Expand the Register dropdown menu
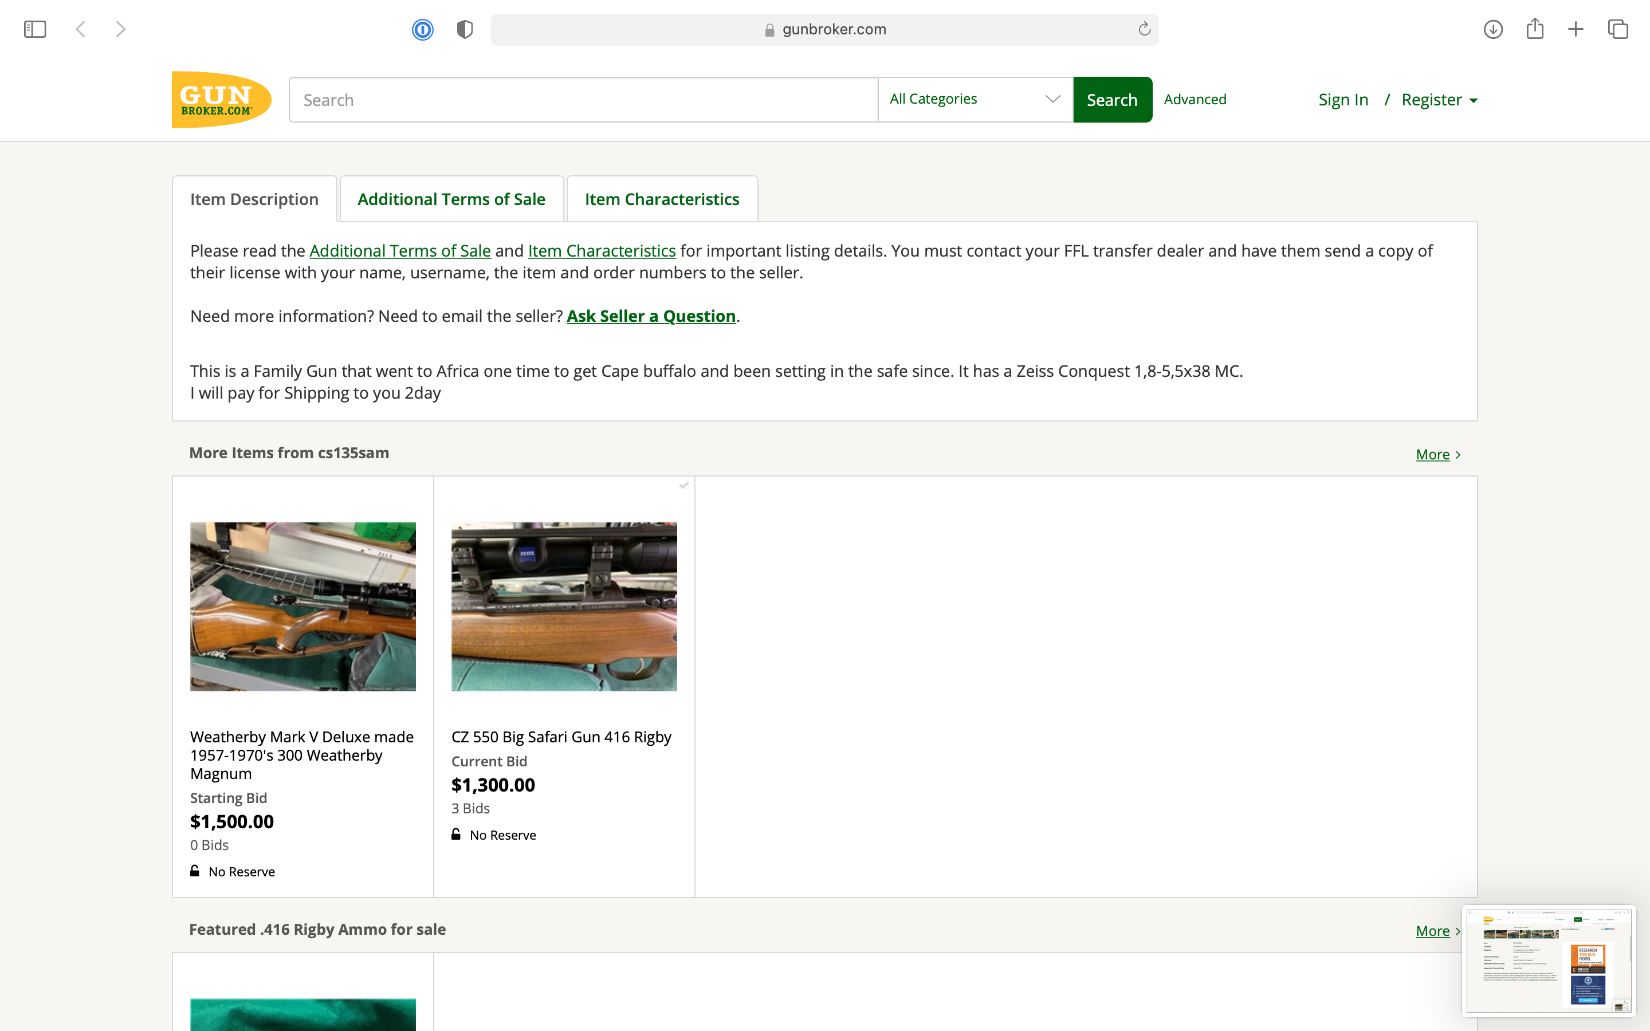The image size is (1650, 1031). [x=1439, y=100]
